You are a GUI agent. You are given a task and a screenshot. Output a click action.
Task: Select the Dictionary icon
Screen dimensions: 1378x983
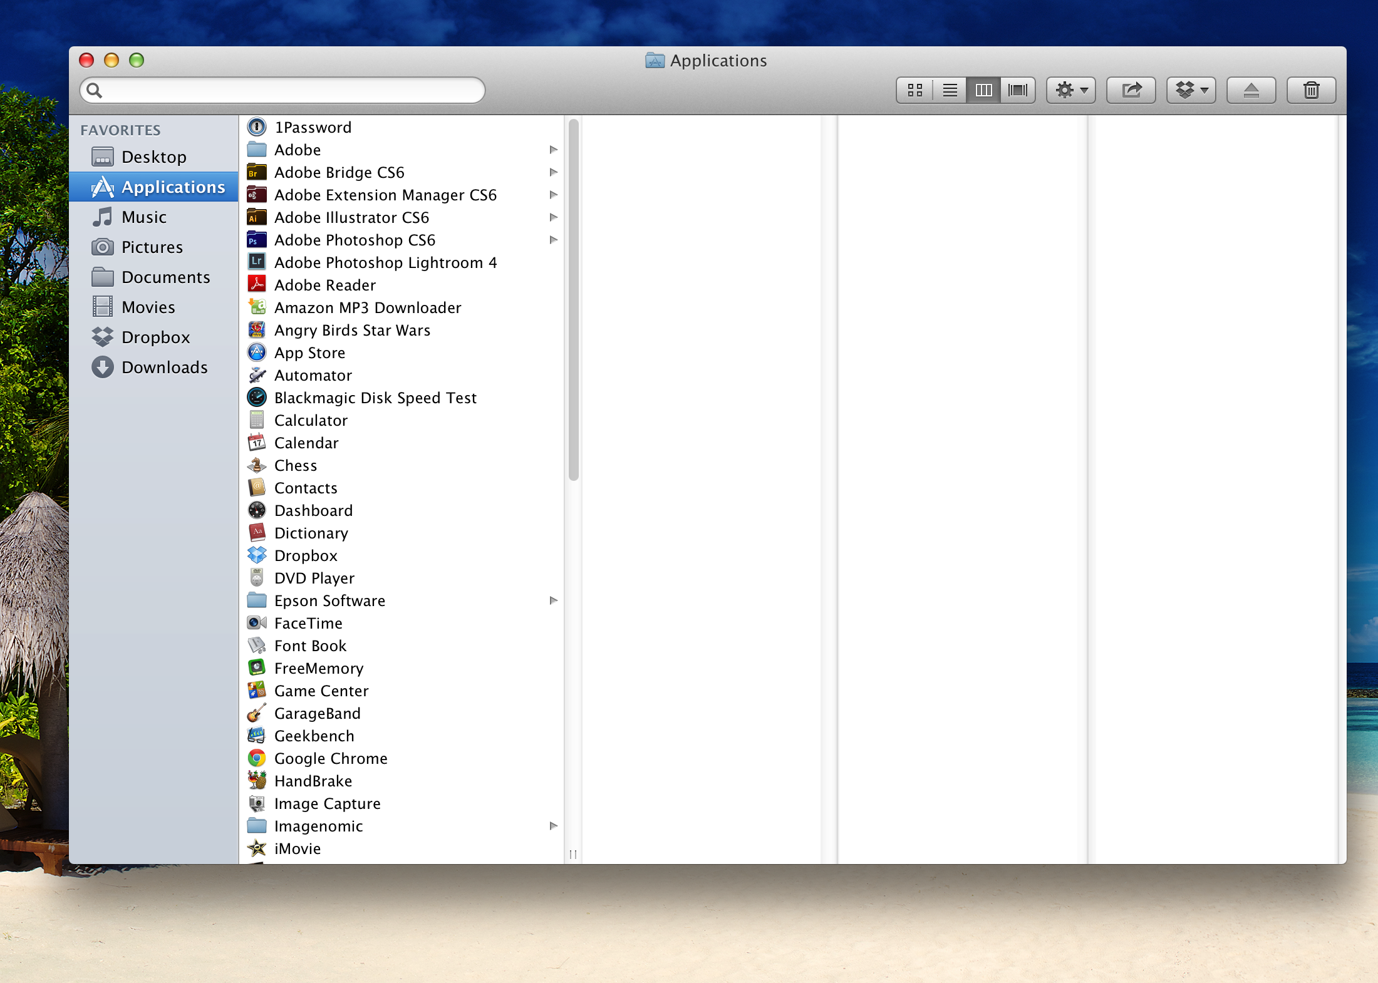click(257, 532)
